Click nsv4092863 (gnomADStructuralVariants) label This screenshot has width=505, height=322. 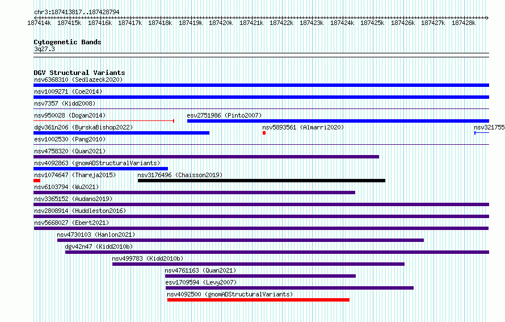[x=97, y=163]
